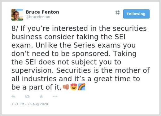This screenshot has height=116, width=161.
Task: Reply to Bruce Fenton's tweet
Action: (13, 96)
